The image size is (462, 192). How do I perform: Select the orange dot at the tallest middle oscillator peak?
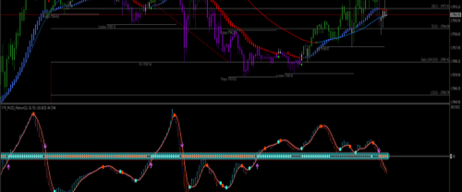tap(175, 114)
